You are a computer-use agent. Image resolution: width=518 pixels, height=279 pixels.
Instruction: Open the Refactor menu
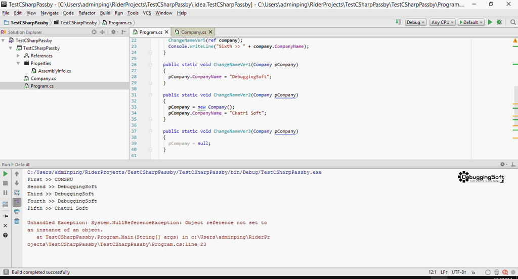click(x=87, y=13)
